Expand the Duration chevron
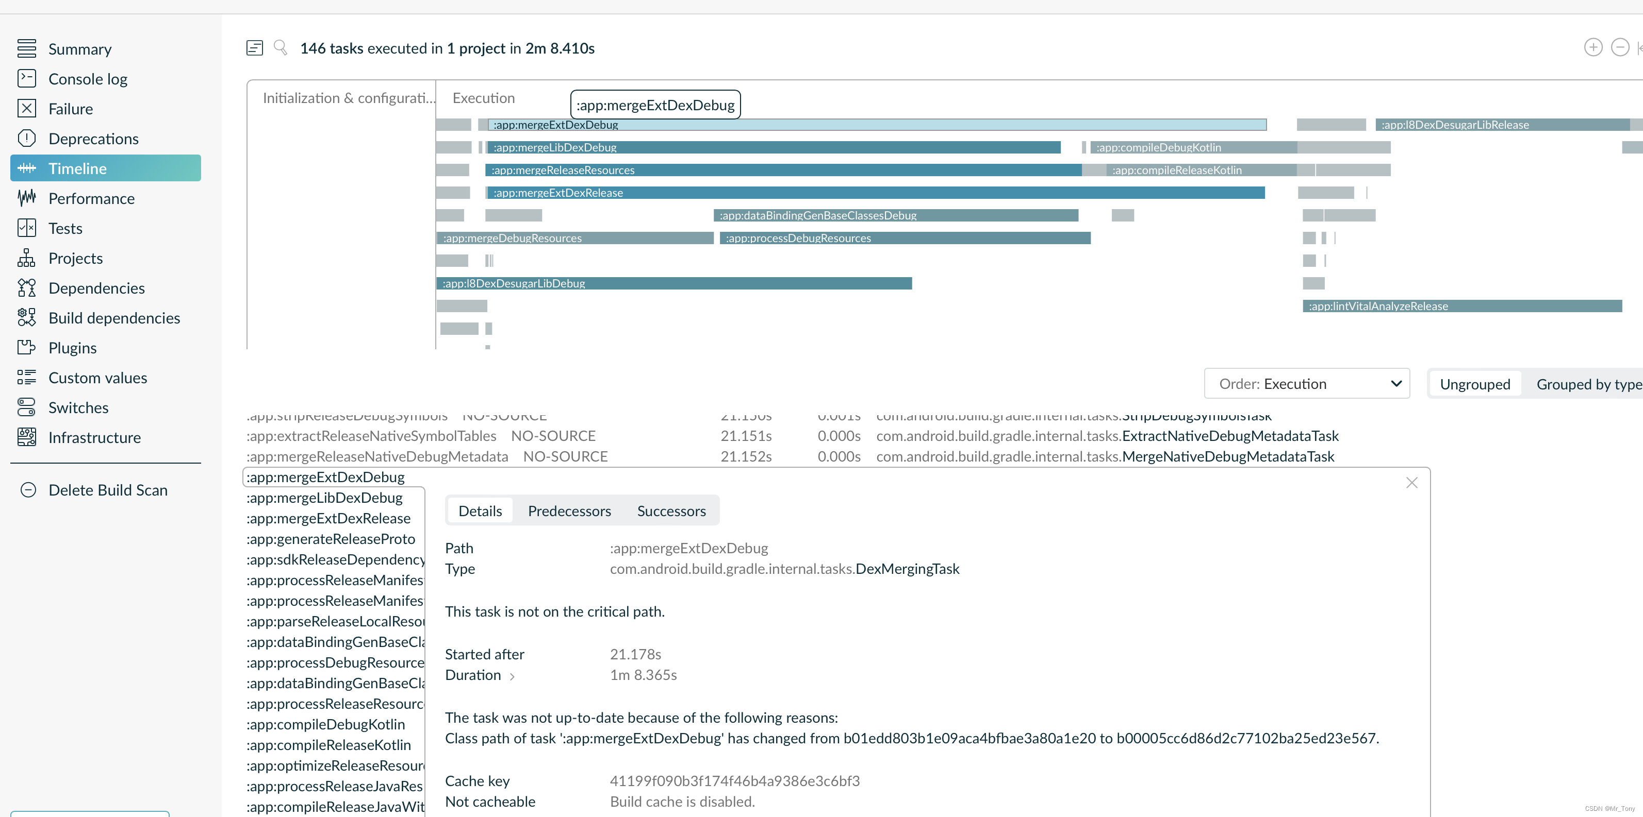This screenshot has width=1643, height=817. click(512, 676)
